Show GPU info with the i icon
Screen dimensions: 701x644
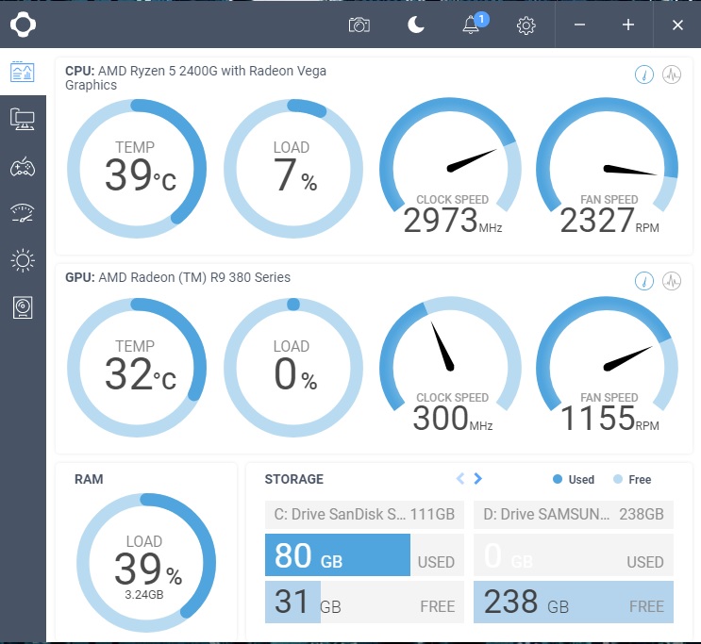coord(644,281)
